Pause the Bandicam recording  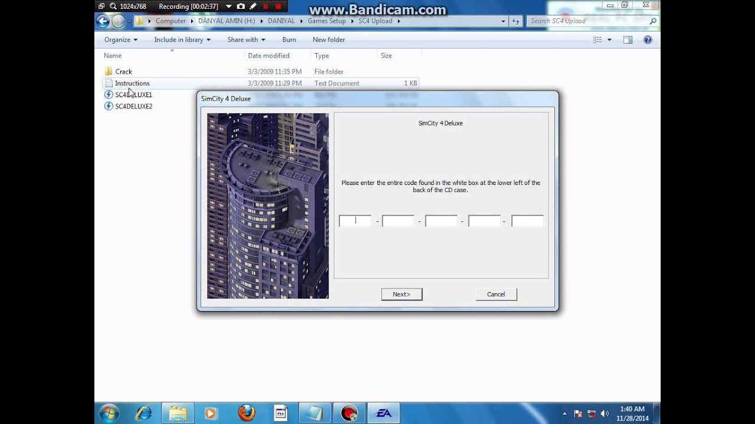pyautogui.click(x=266, y=6)
